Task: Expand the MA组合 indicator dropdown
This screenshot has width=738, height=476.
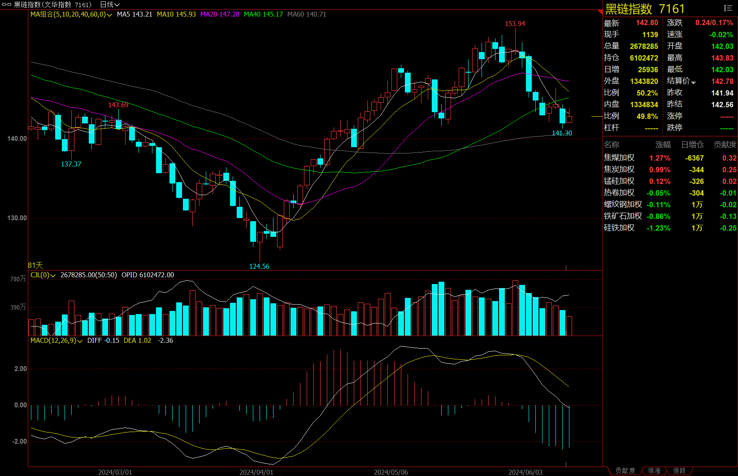Action: point(109,15)
